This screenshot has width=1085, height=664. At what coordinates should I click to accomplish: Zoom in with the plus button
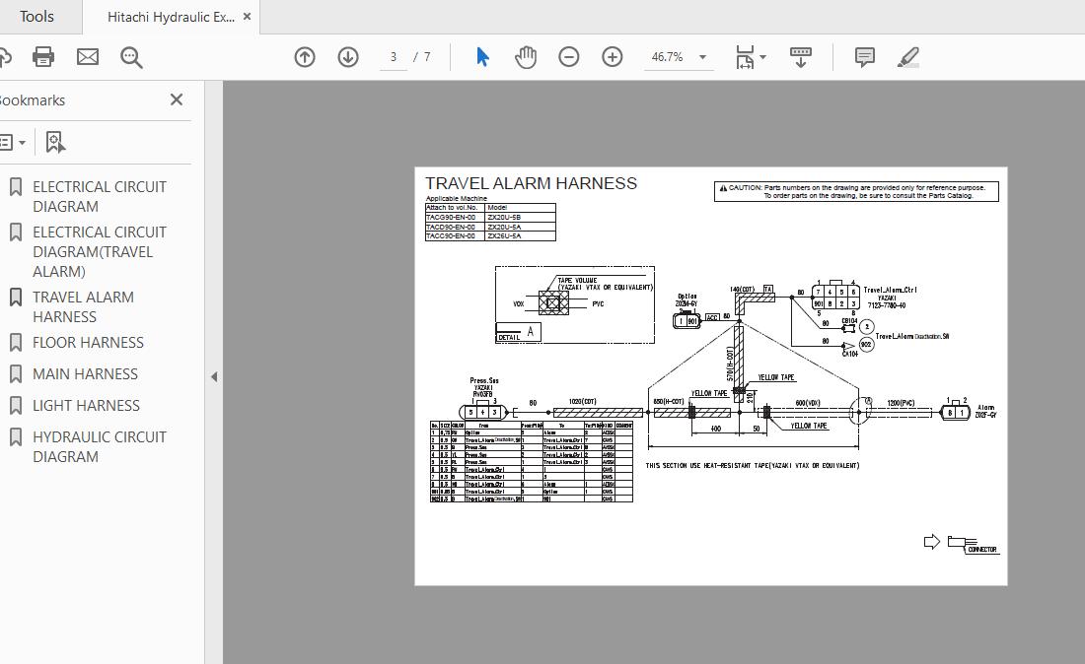click(x=613, y=57)
